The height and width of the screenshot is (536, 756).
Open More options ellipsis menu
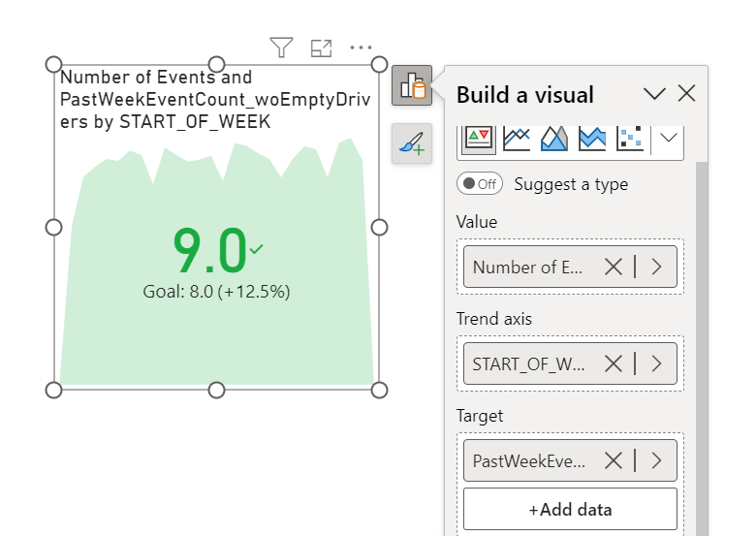coord(362,47)
